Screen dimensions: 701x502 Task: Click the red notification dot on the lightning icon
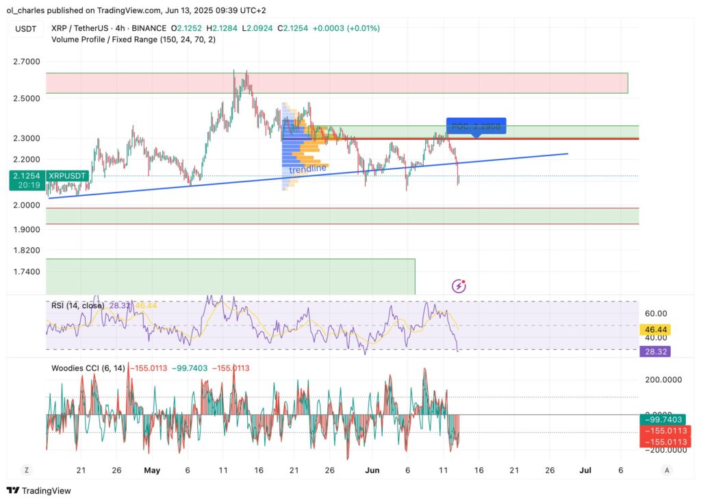[x=463, y=281]
